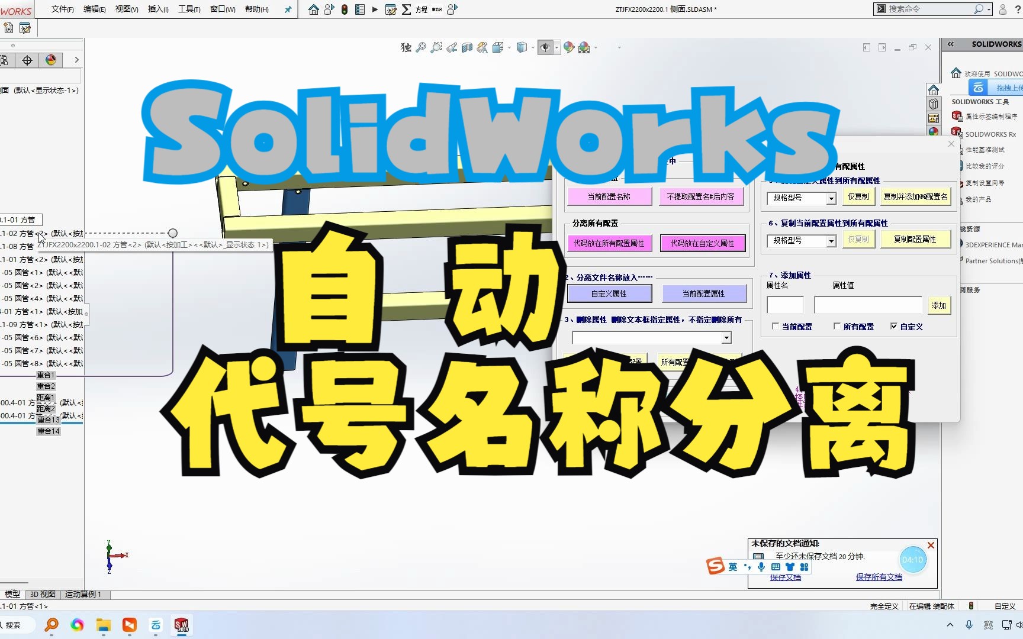
Task: Click the Sogou input method S icon
Action: click(x=715, y=566)
